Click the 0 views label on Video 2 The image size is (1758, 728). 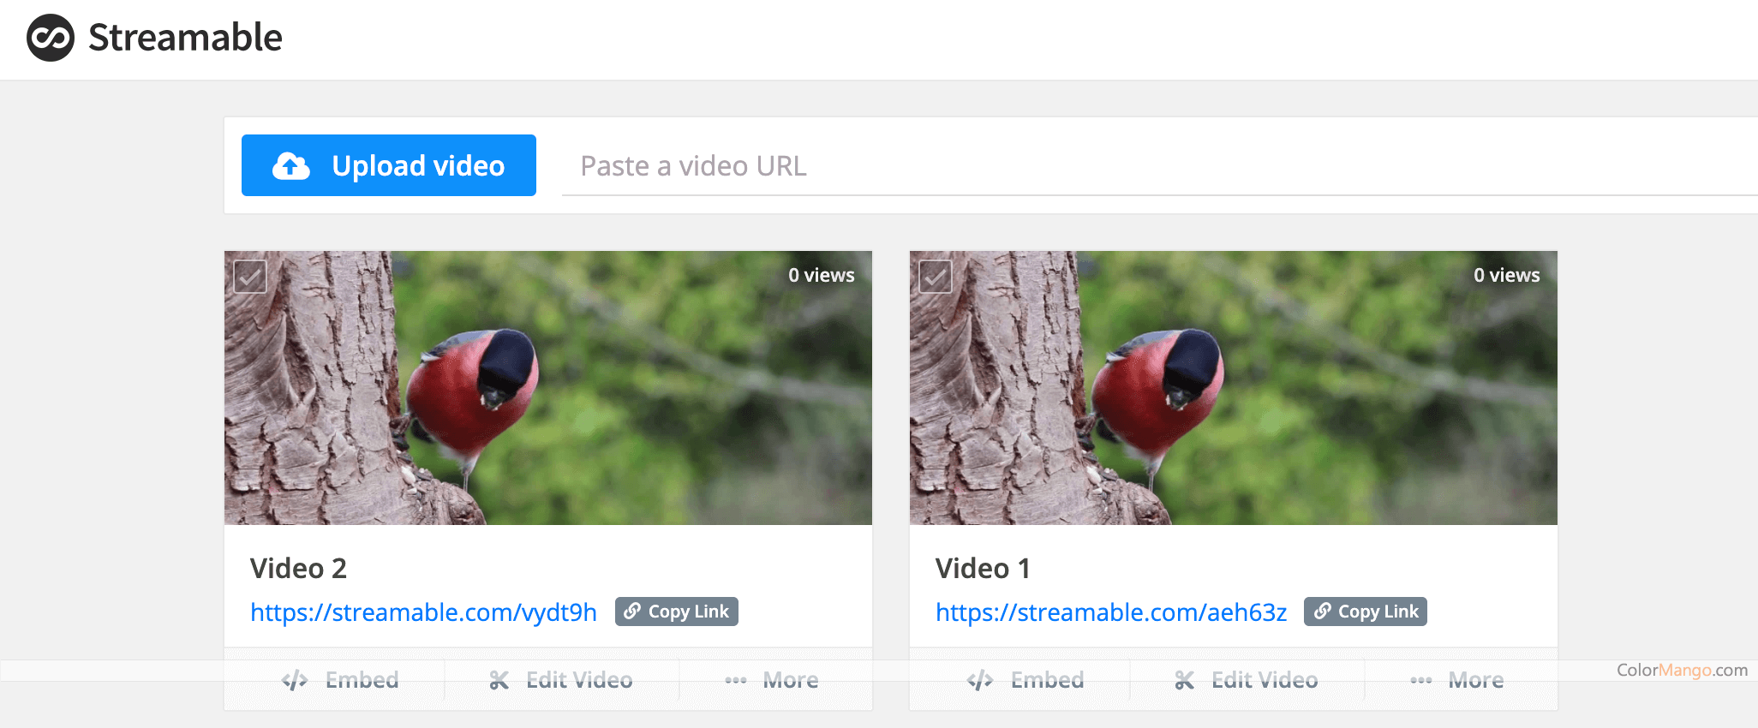click(x=822, y=275)
